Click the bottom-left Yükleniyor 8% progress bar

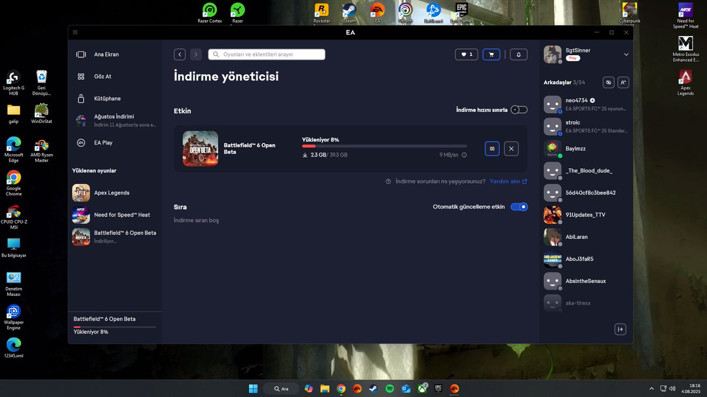click(115, 327)
